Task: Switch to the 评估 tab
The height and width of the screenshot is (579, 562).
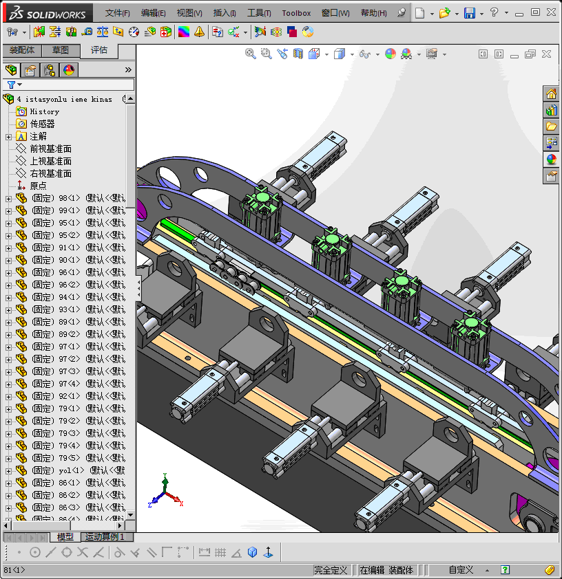Action: (x=99, y=50)
